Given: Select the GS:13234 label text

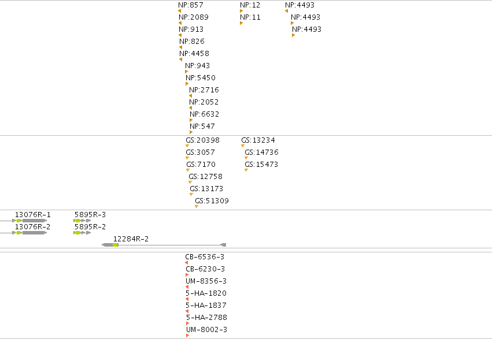Looking at the screenshot, I should [x=258, y=140].
